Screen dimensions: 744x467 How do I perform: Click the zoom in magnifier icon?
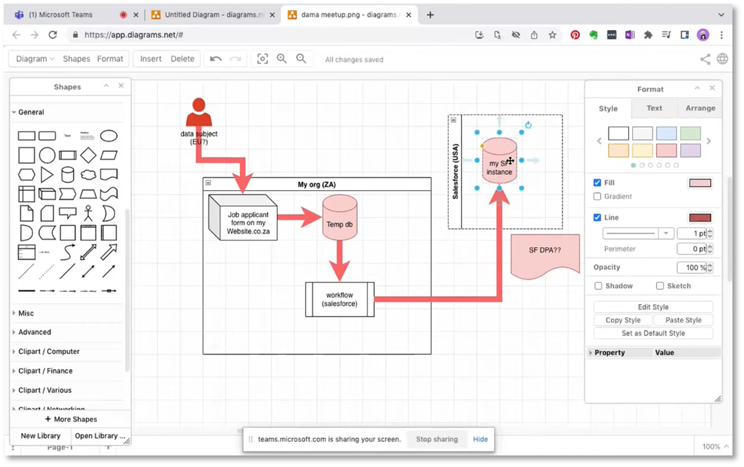tap(282, 59)
